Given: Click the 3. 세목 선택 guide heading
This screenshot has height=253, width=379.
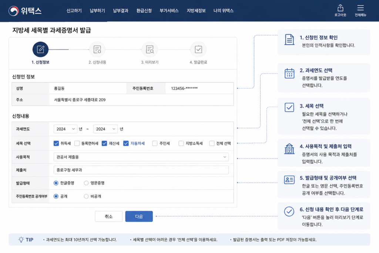Looking at the screenshot, I should [312, 106].
